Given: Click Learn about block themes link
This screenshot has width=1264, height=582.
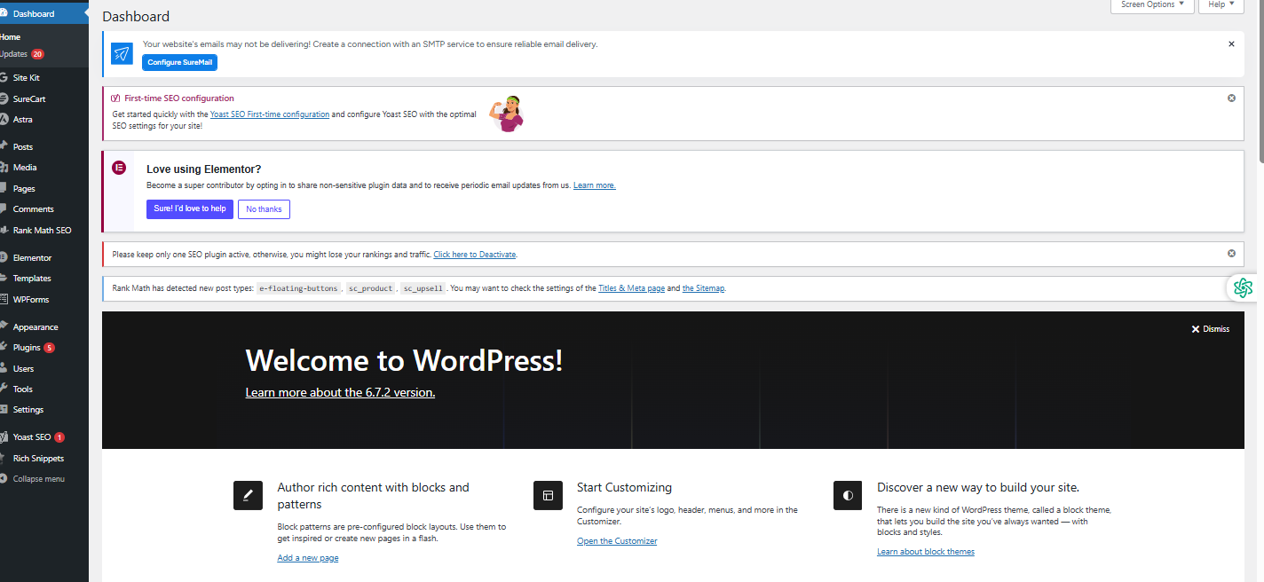Looking at the screenshot, I should point(926,552).
